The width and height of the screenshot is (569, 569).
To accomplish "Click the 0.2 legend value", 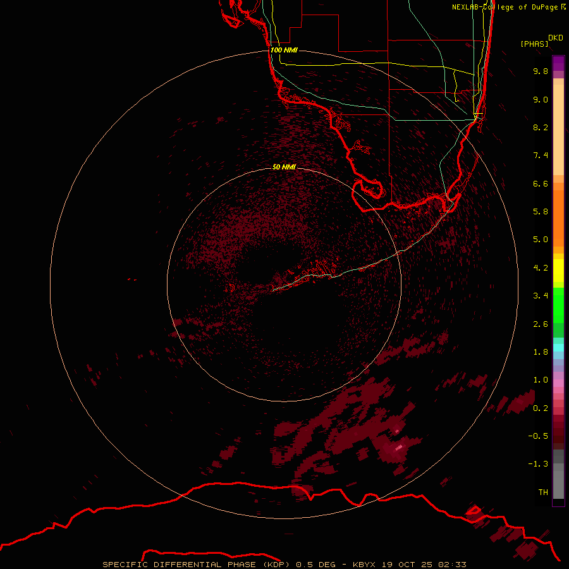I will 541,408.
